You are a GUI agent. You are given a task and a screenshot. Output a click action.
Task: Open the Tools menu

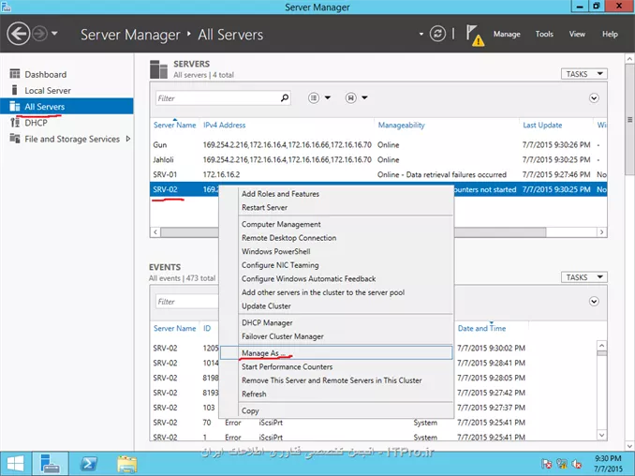tap(544, 34)
